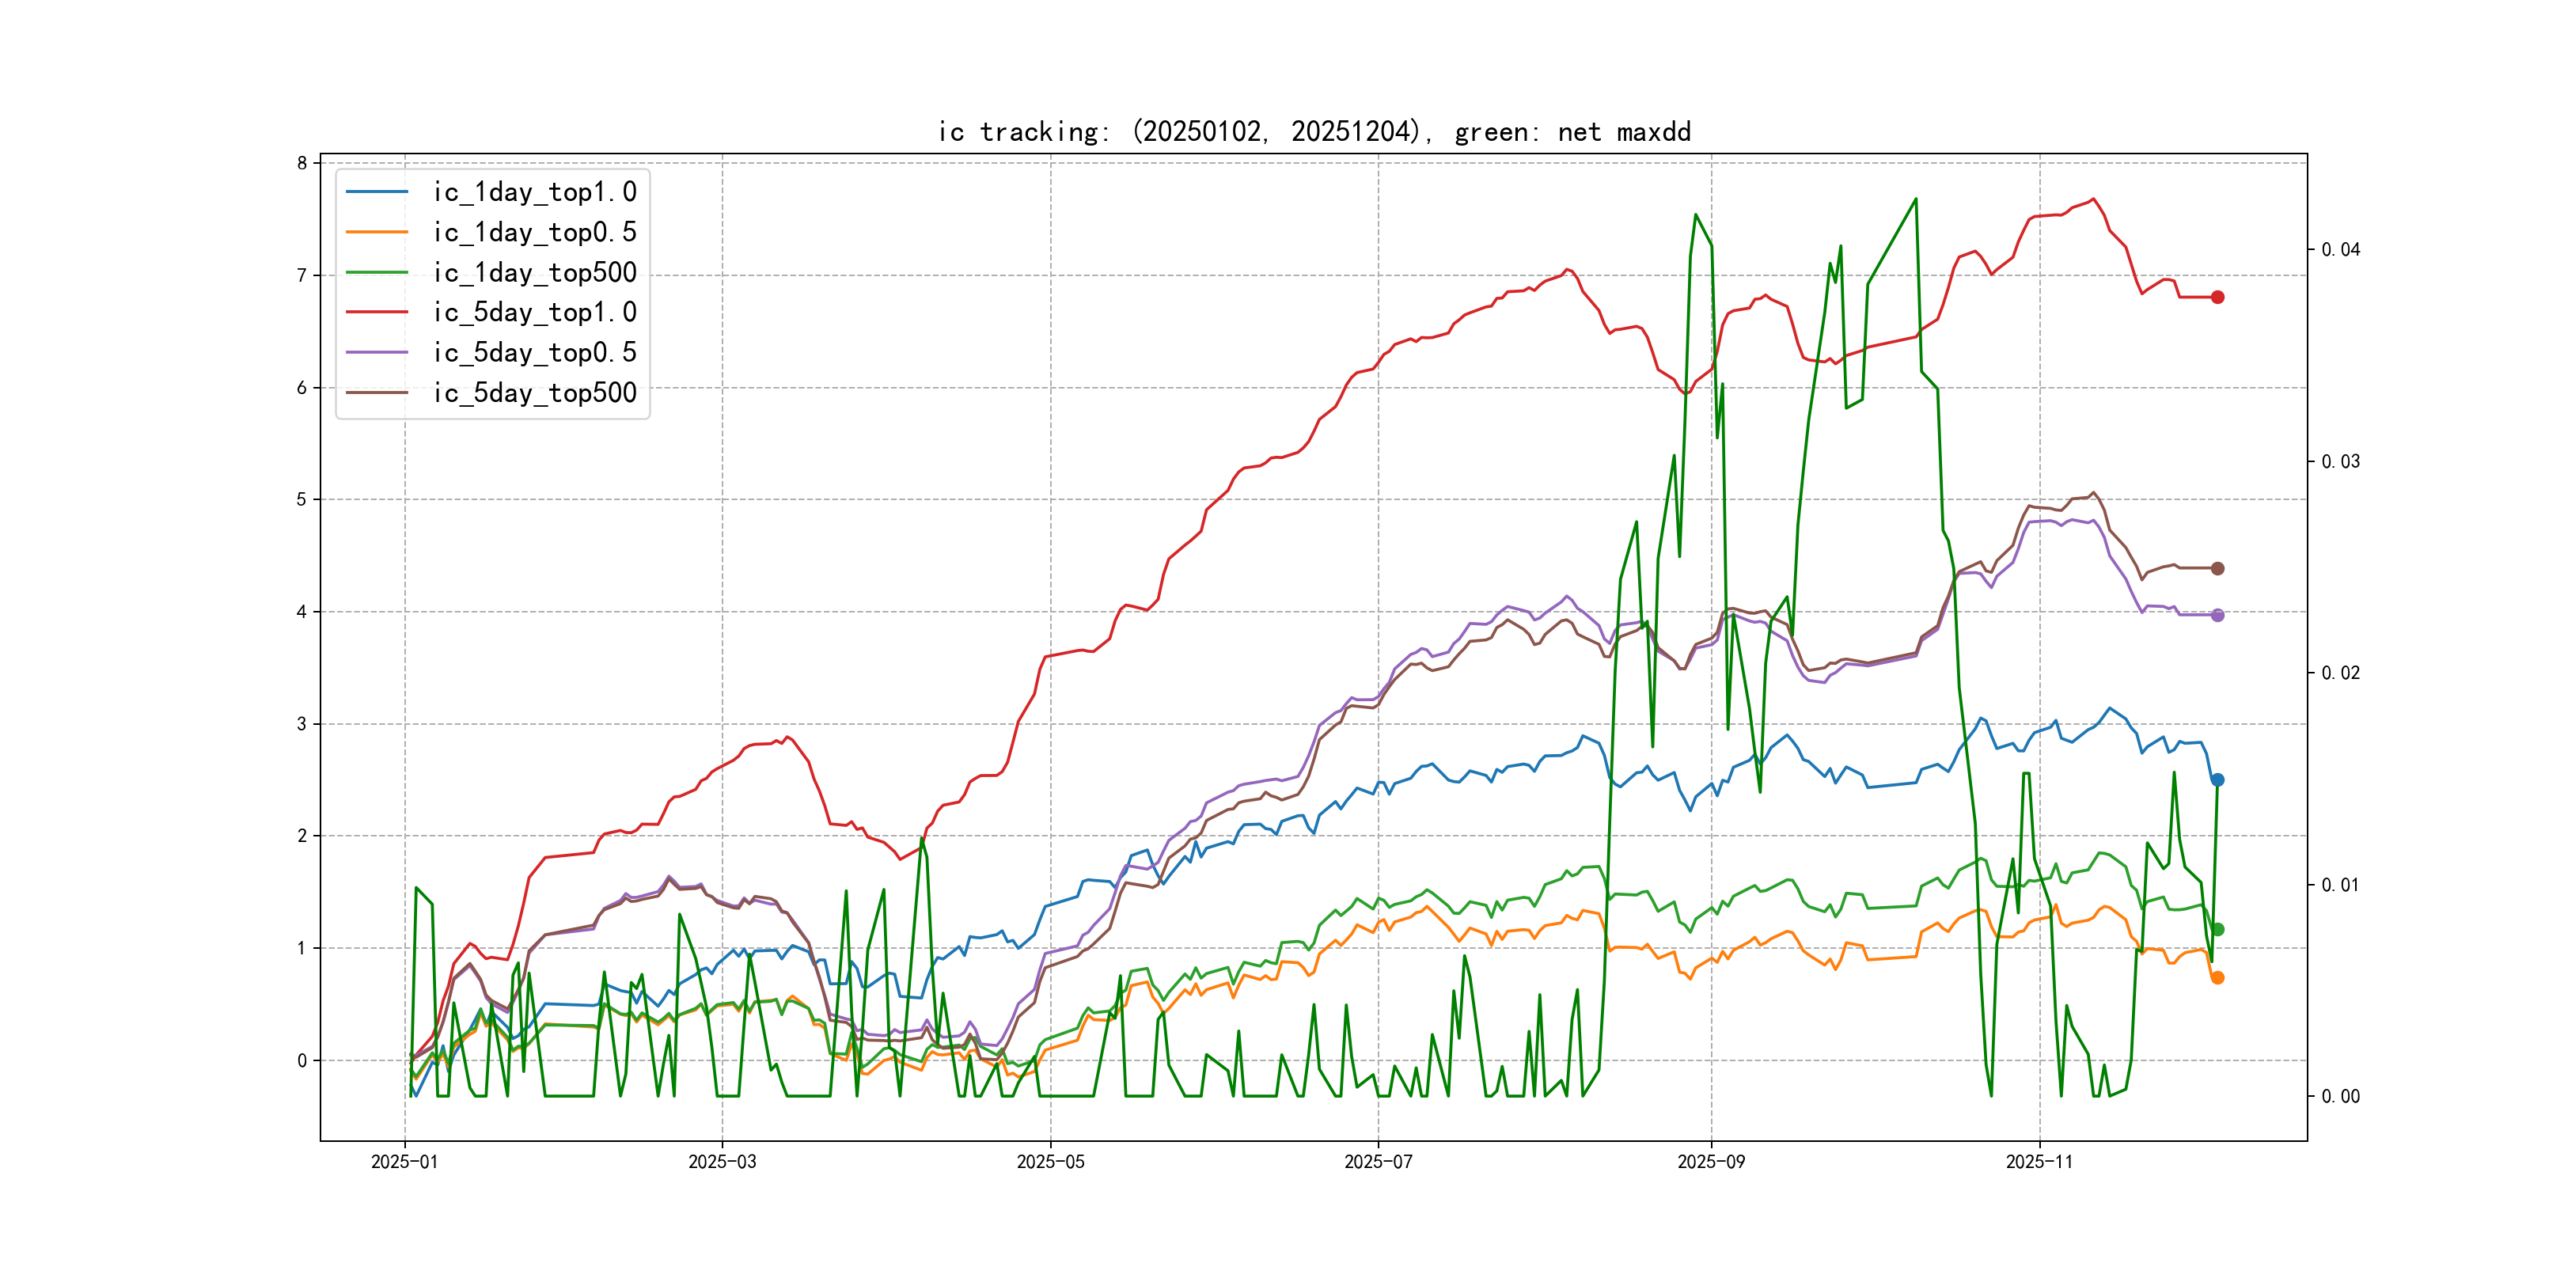Click the red line swatch in legend
Image resolution: width=2564 pixels, height=1282 pixels.
coord(376,313)
